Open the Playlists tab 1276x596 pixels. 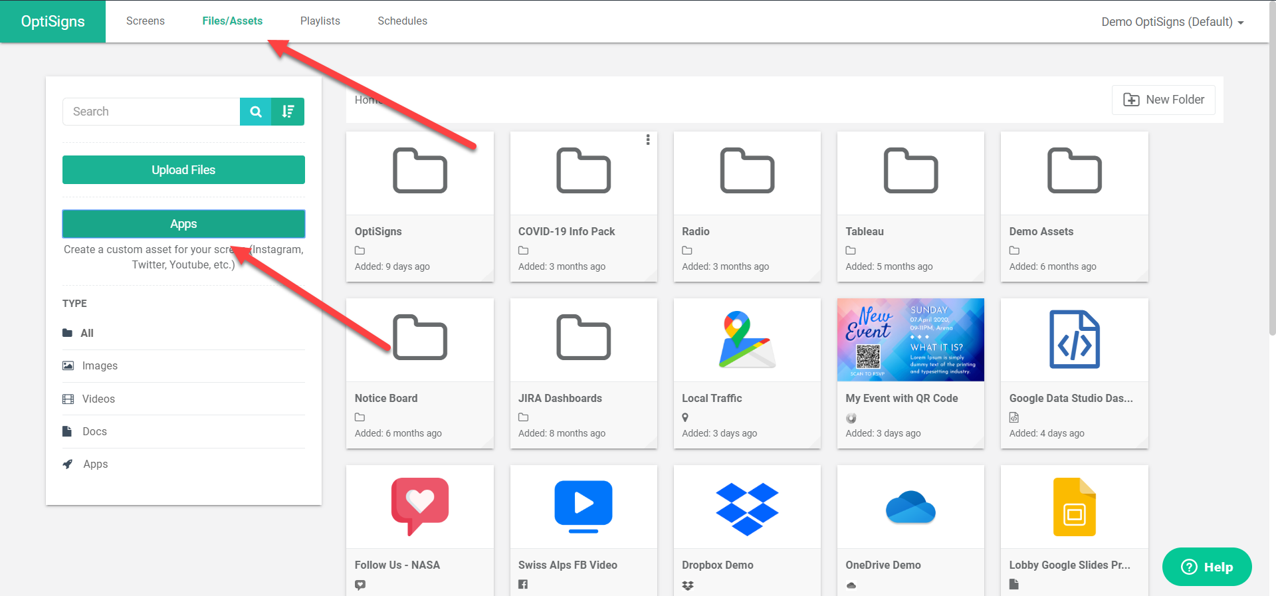[320, 21]
